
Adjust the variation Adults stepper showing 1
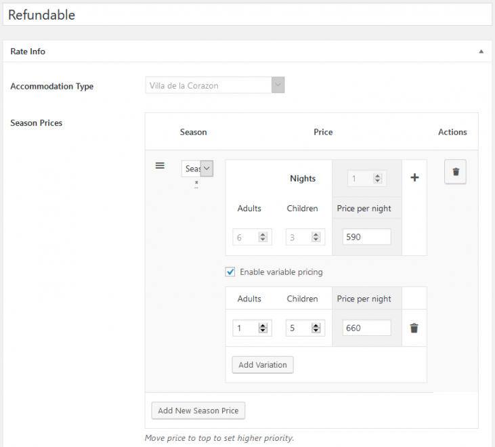[x=252, y=328]
